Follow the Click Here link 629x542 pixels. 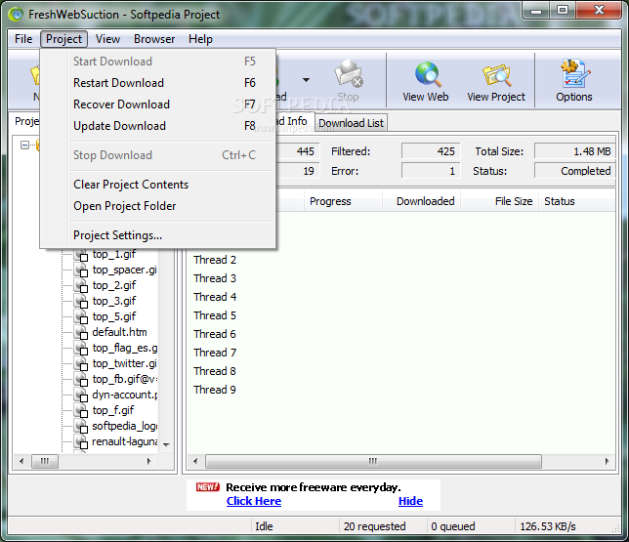(254, 501)
